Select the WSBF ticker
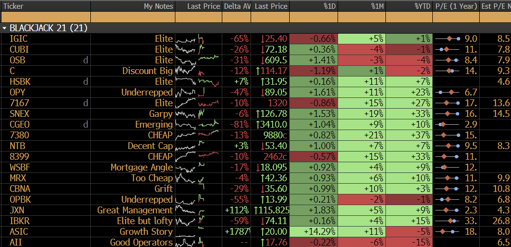This screenshot has height=247, width=511. [x=20, y=168]
